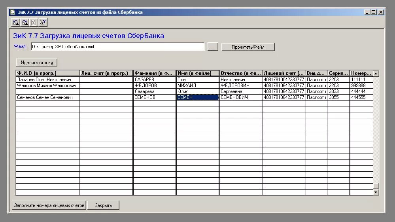The width and height of the screenshot is (395, 222).
Task: Select the ФЕДОРОВ surname cell
Action: click(x=155, y=85)
